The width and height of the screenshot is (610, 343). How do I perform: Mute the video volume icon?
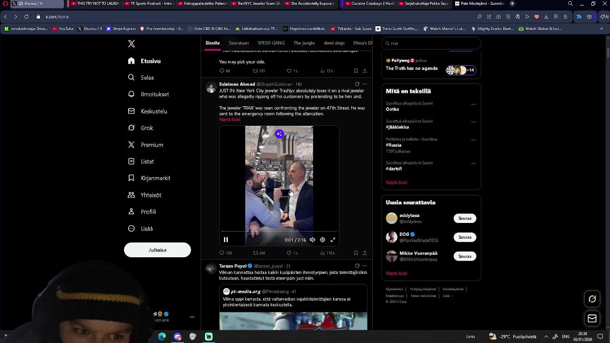point(312,240)
